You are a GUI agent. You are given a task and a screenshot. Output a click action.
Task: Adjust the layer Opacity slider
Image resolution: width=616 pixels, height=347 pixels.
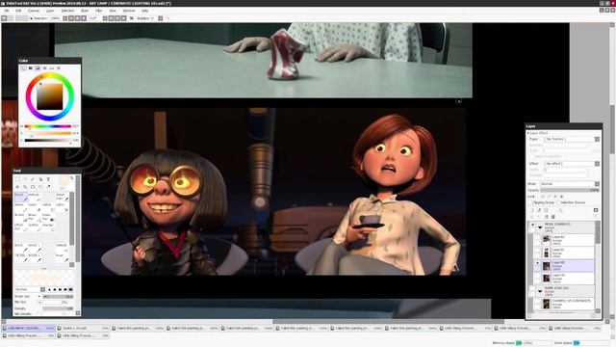pos(570,190)
